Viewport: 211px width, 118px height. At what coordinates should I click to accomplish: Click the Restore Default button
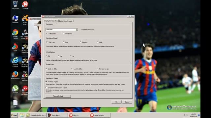click(58, 96)
